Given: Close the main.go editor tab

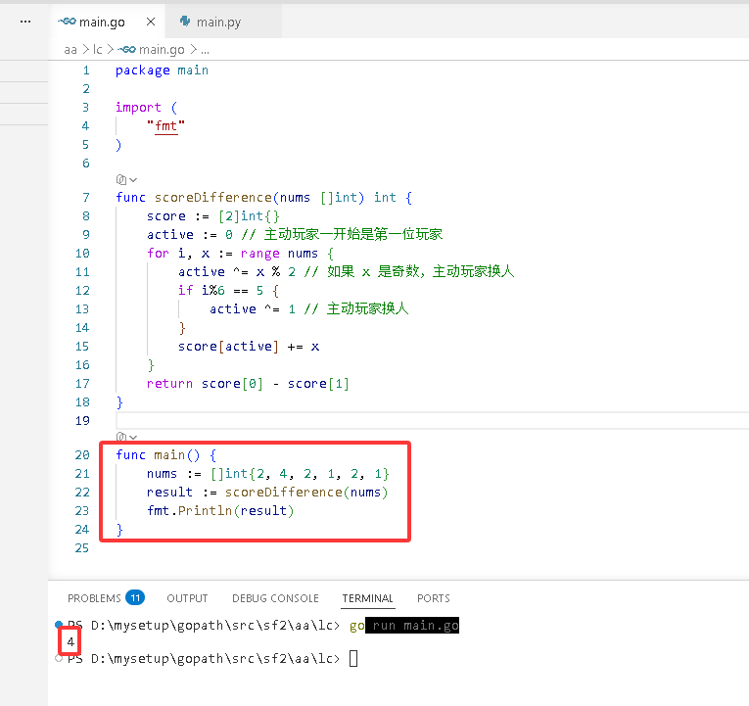Looking at the screenshot, I should point(151,22).
